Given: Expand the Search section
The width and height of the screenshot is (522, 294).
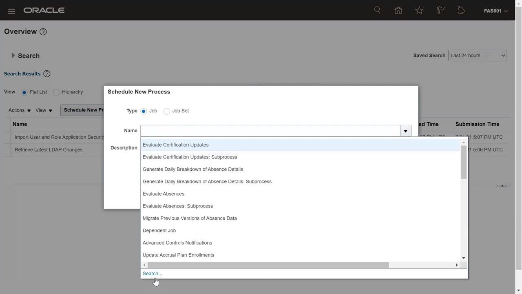Looking at the screenshot, I should 13,56.
